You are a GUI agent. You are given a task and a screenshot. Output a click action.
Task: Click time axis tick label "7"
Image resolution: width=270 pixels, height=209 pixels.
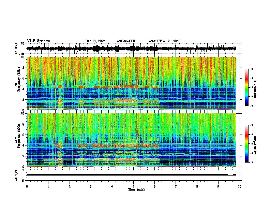coord(176,186)
